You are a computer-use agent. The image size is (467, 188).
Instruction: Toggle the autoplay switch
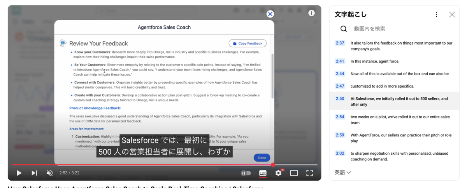pos(246,173)
